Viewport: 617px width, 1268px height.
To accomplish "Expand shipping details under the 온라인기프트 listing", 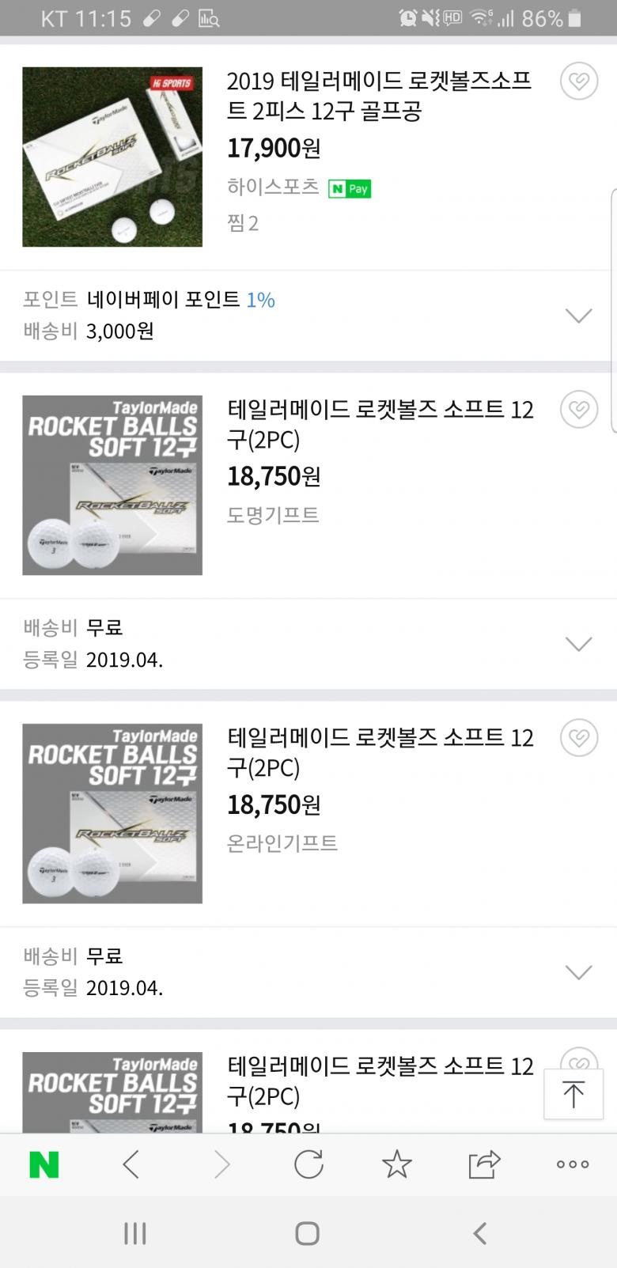I will tap(579, 972).
